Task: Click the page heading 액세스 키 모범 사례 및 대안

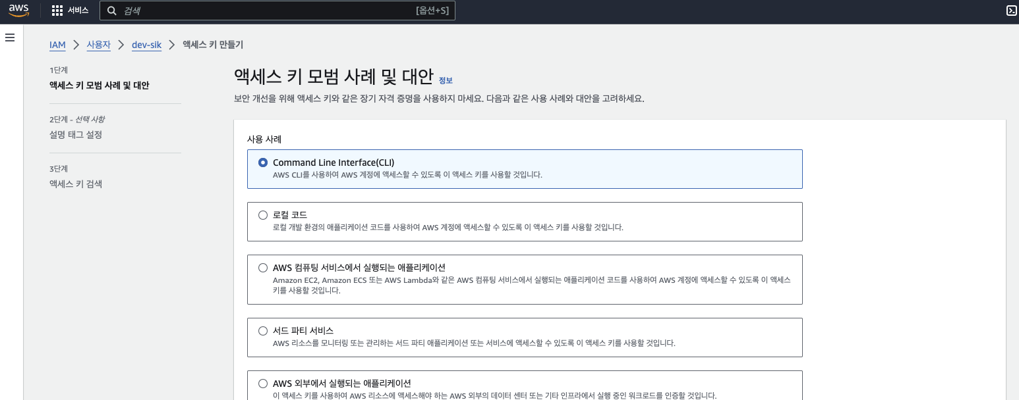Action: pos(334,76)
